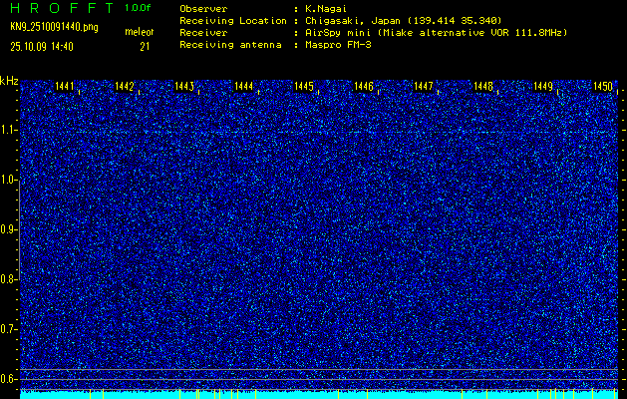Click the meteor count value 21

click(145, 46)
